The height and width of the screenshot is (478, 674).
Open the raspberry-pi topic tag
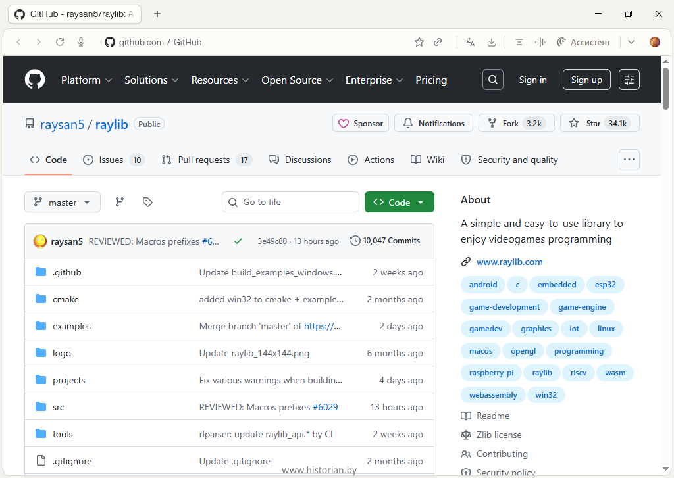[491, 373]
